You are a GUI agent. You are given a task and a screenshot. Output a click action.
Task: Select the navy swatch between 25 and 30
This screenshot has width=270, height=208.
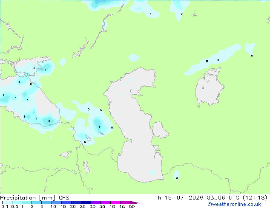click(x=86, y=202)
